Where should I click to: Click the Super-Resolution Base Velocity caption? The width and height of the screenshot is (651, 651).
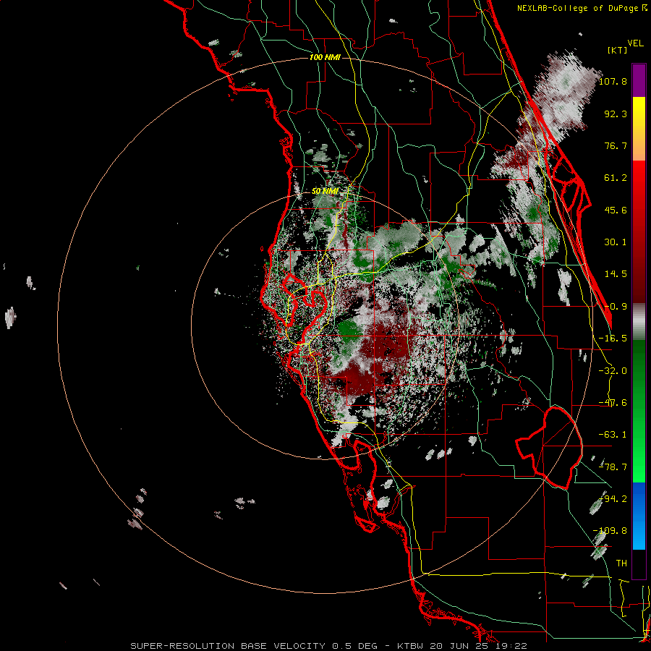coord(329,646)
